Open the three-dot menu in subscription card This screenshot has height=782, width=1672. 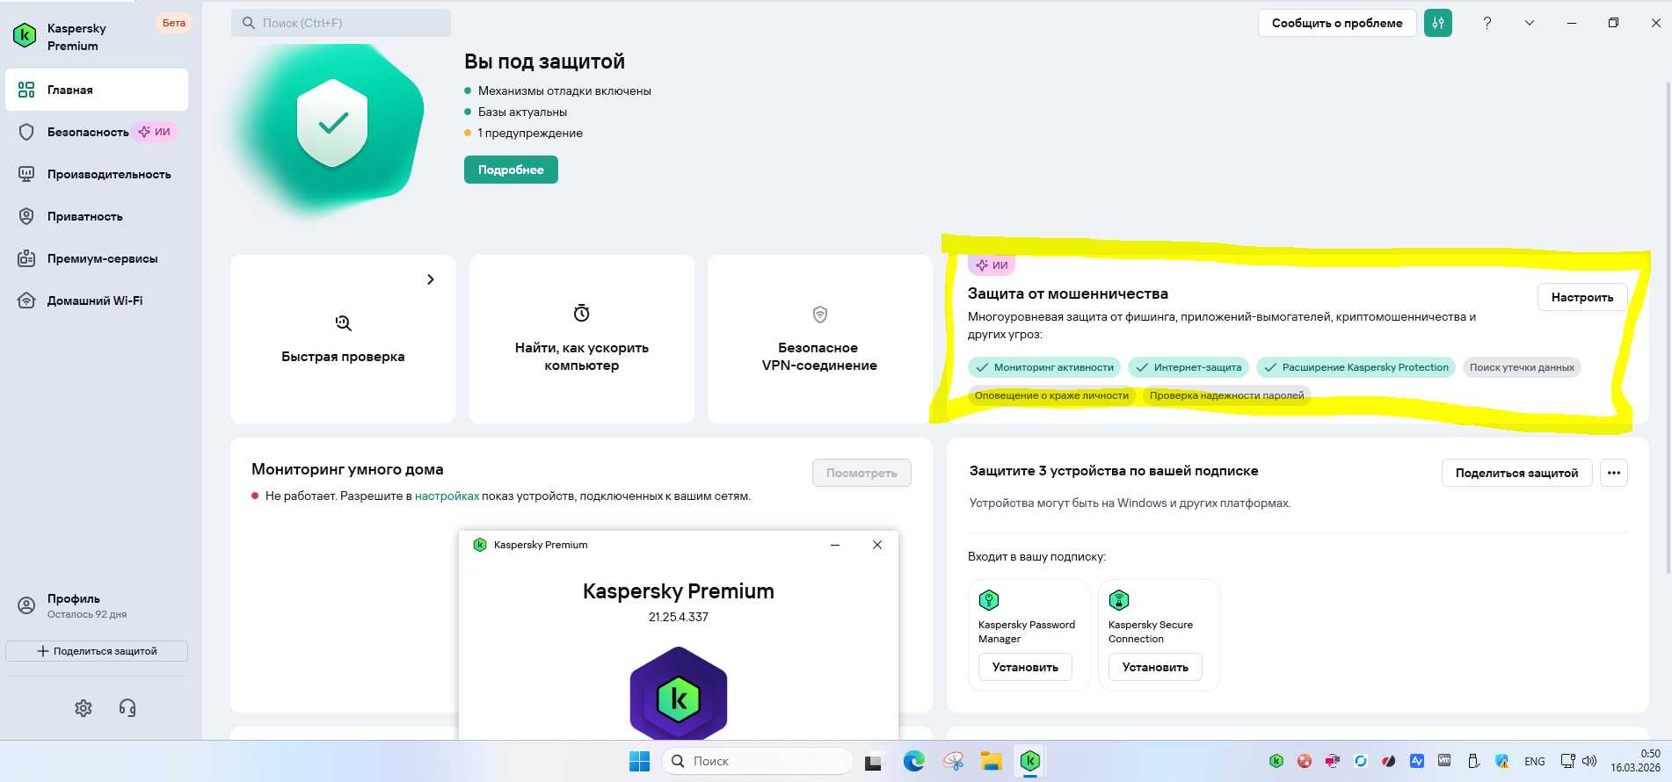pos(1614,473)
